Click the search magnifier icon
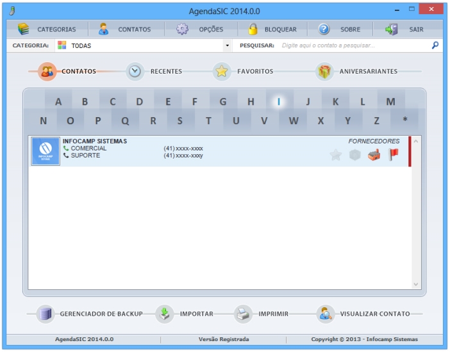 [435, 45]
